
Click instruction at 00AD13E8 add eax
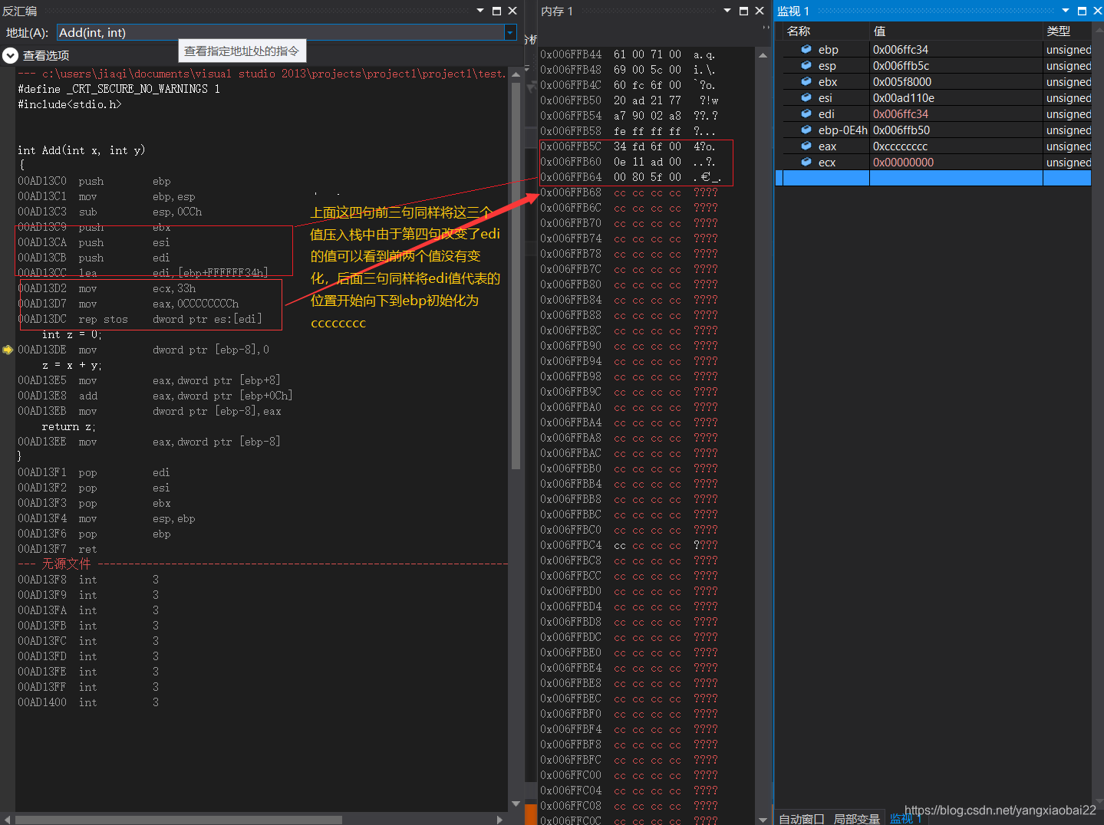[155, 396]
